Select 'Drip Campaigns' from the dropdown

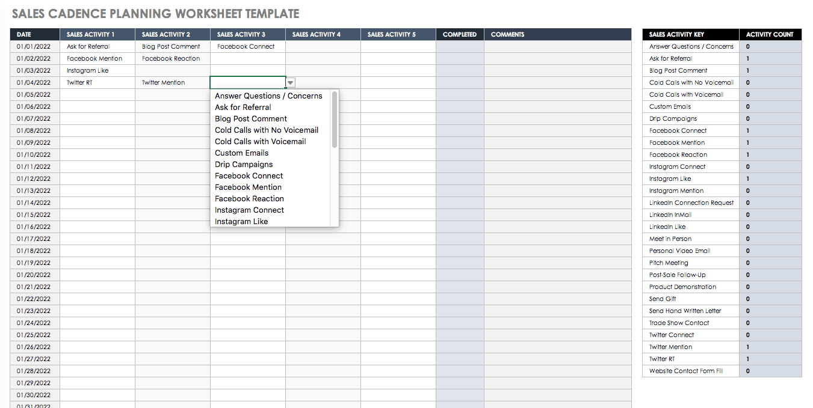244,165
